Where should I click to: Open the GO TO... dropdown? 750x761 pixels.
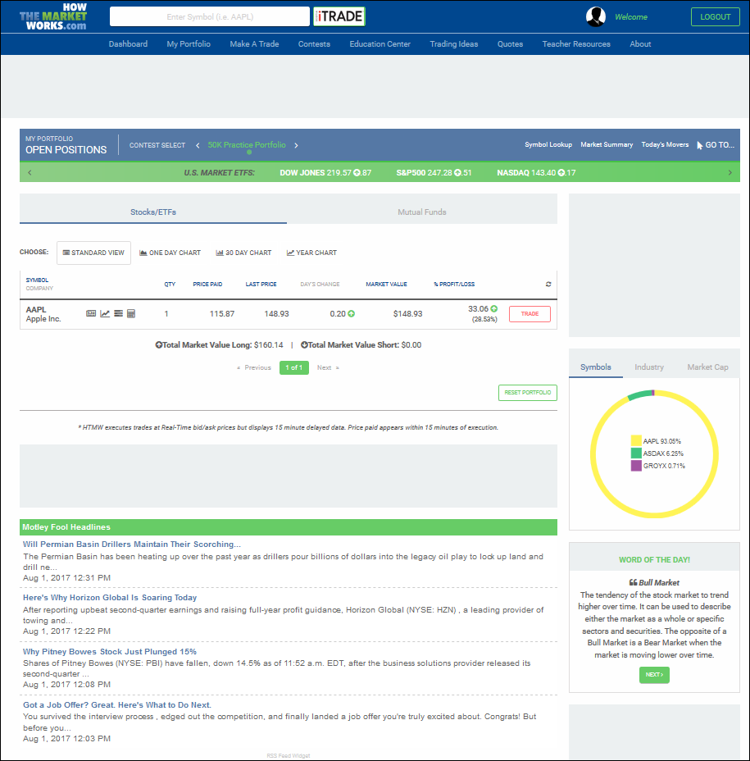pos(716,145)
